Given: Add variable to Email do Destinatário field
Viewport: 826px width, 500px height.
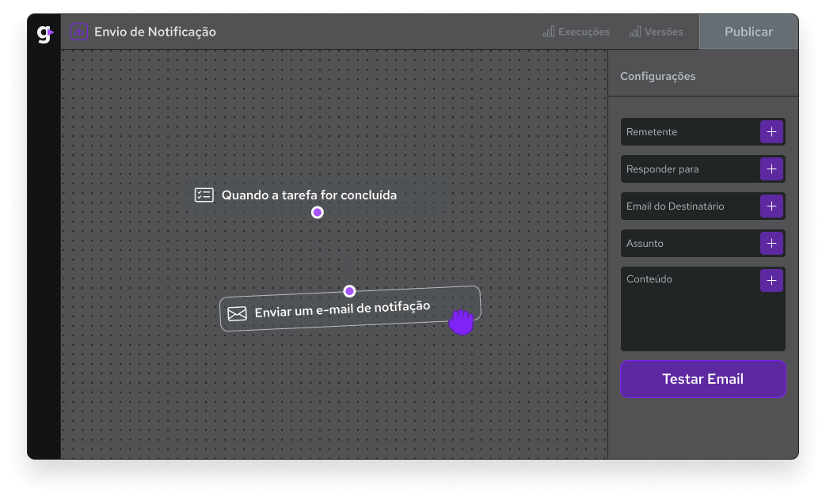Looking at the screenshot, I should 771,206.
